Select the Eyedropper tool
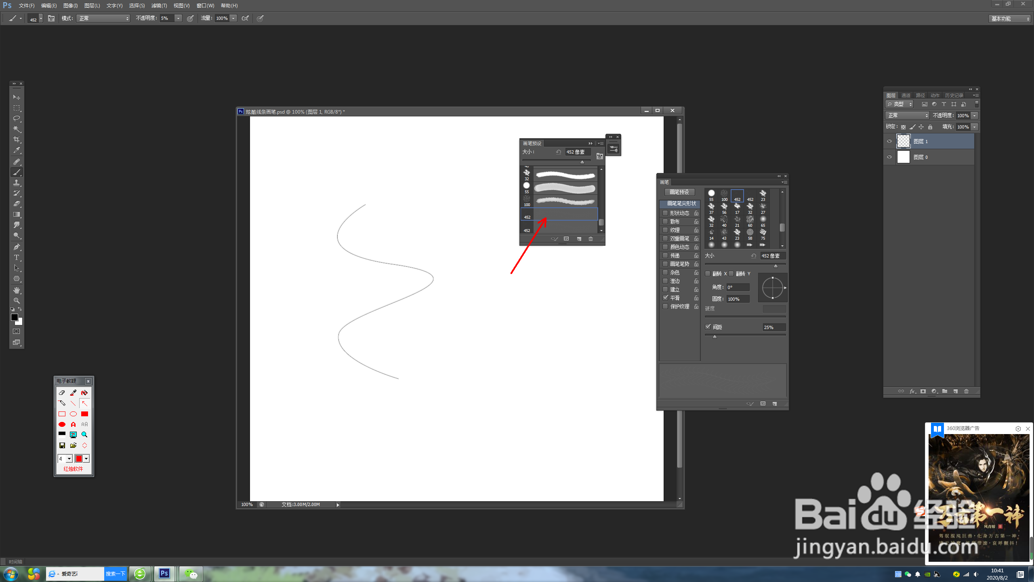 coord(17,150)
